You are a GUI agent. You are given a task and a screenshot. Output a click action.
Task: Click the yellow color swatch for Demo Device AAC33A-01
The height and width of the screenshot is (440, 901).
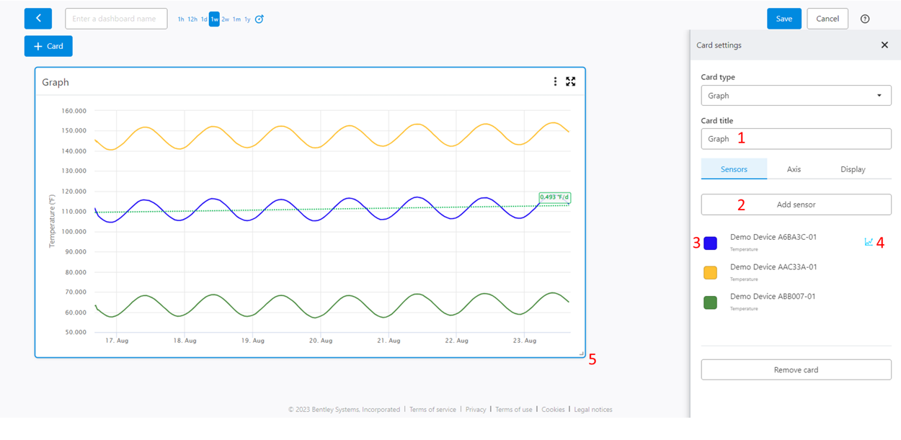click(x=709, y=272)
